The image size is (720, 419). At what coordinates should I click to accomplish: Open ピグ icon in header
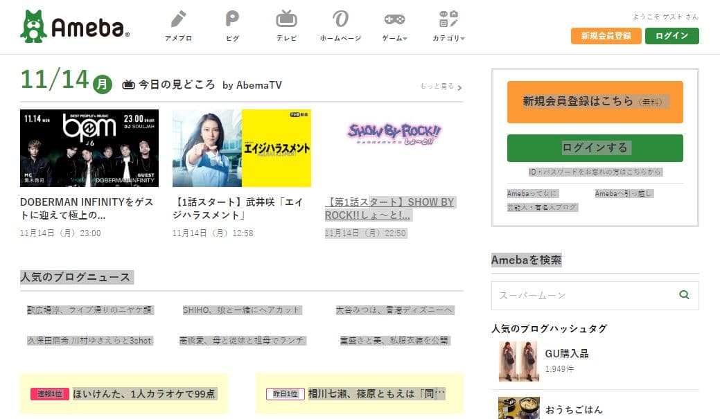(x=232, y=19)
